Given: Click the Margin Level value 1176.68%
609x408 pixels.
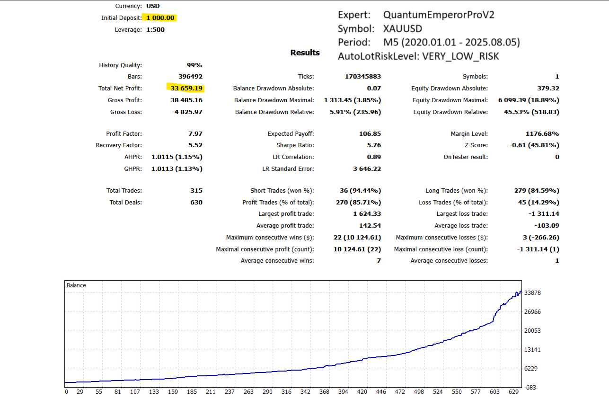Looking at the screenshot, I should click(x=542, y=134).
